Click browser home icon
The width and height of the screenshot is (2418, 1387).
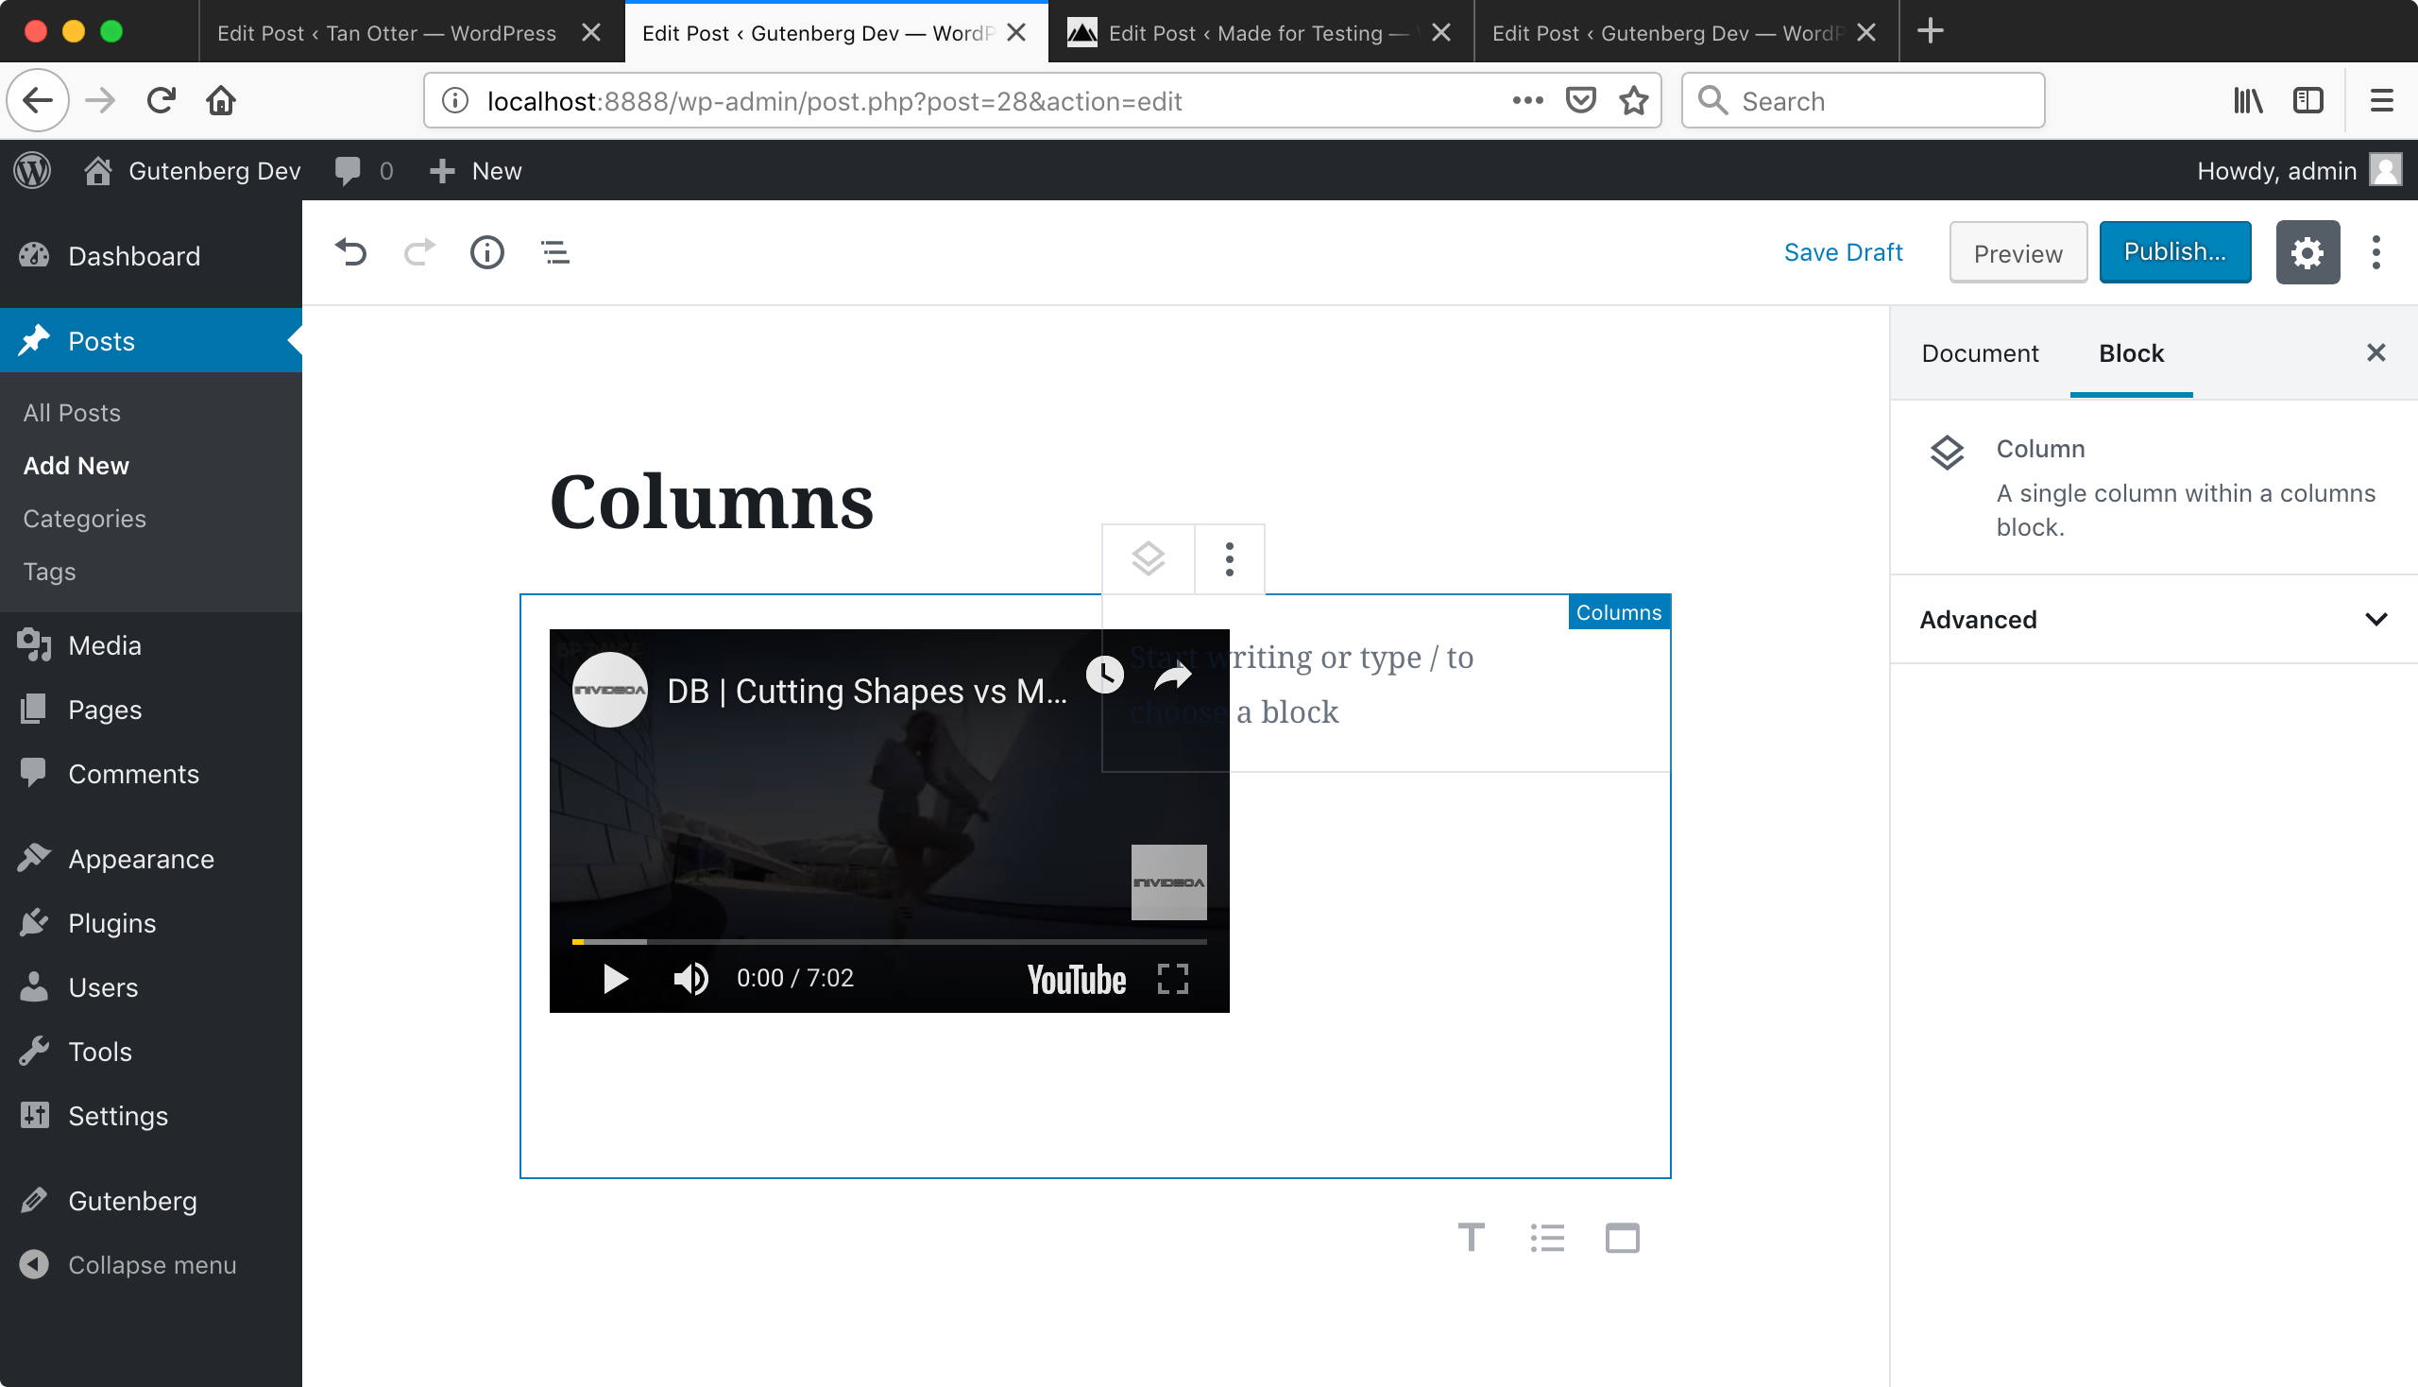[x=221, y=100]
